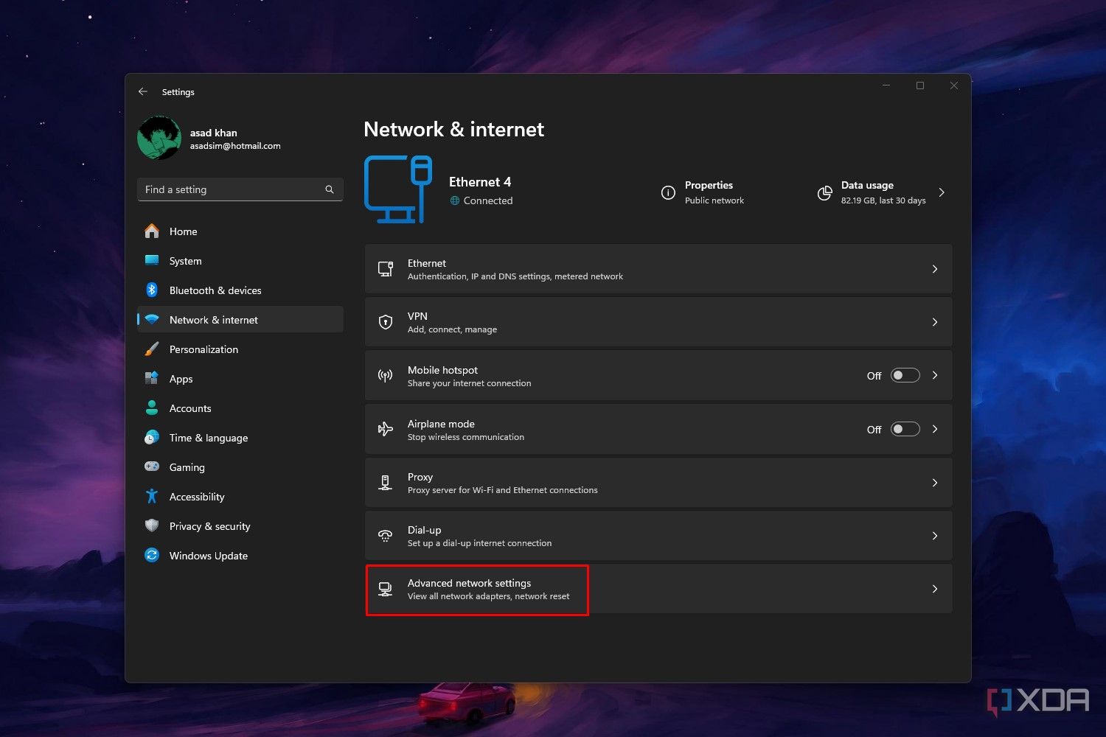Expand Data usage with its chevron
Screen dimensions: 1106x737
942,192
